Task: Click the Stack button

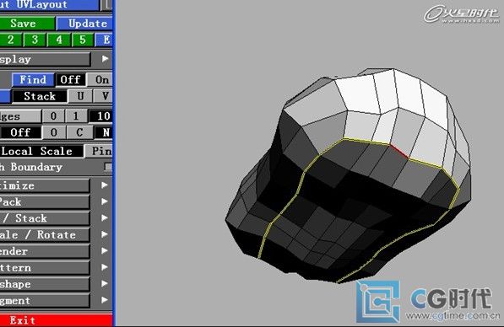Action: (40, 96)
